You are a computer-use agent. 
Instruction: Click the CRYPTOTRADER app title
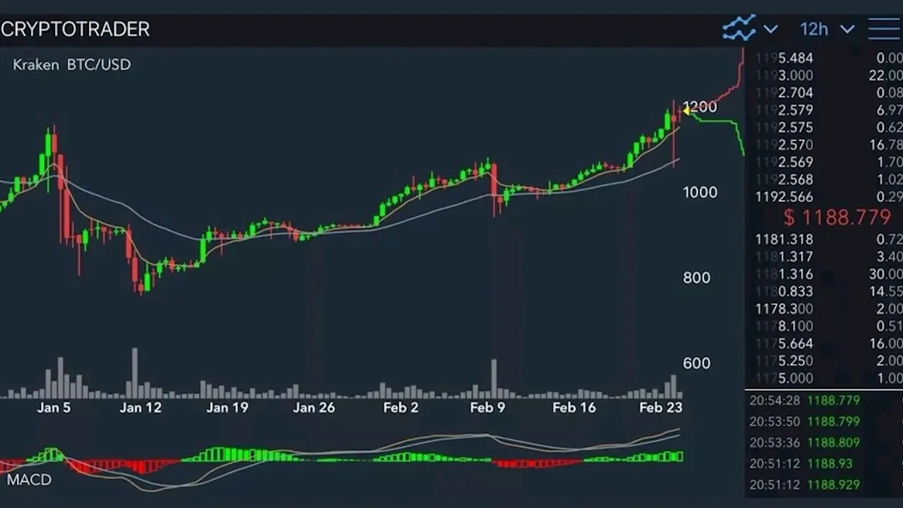[x=75, y=30]
